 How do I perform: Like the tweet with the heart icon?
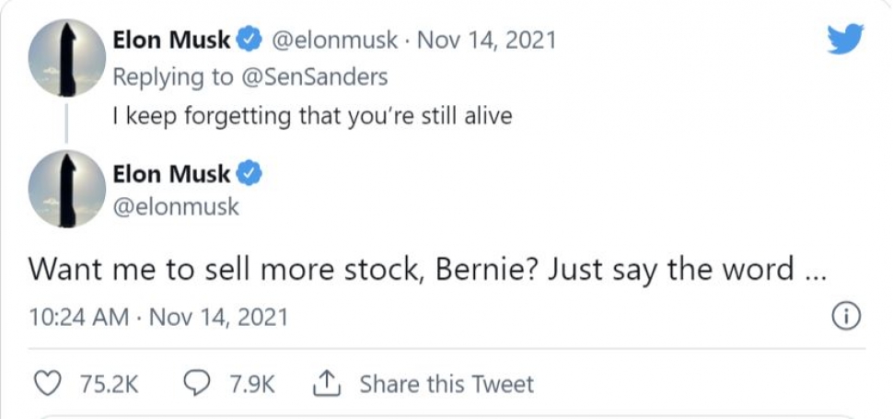(x=44, y=383)
